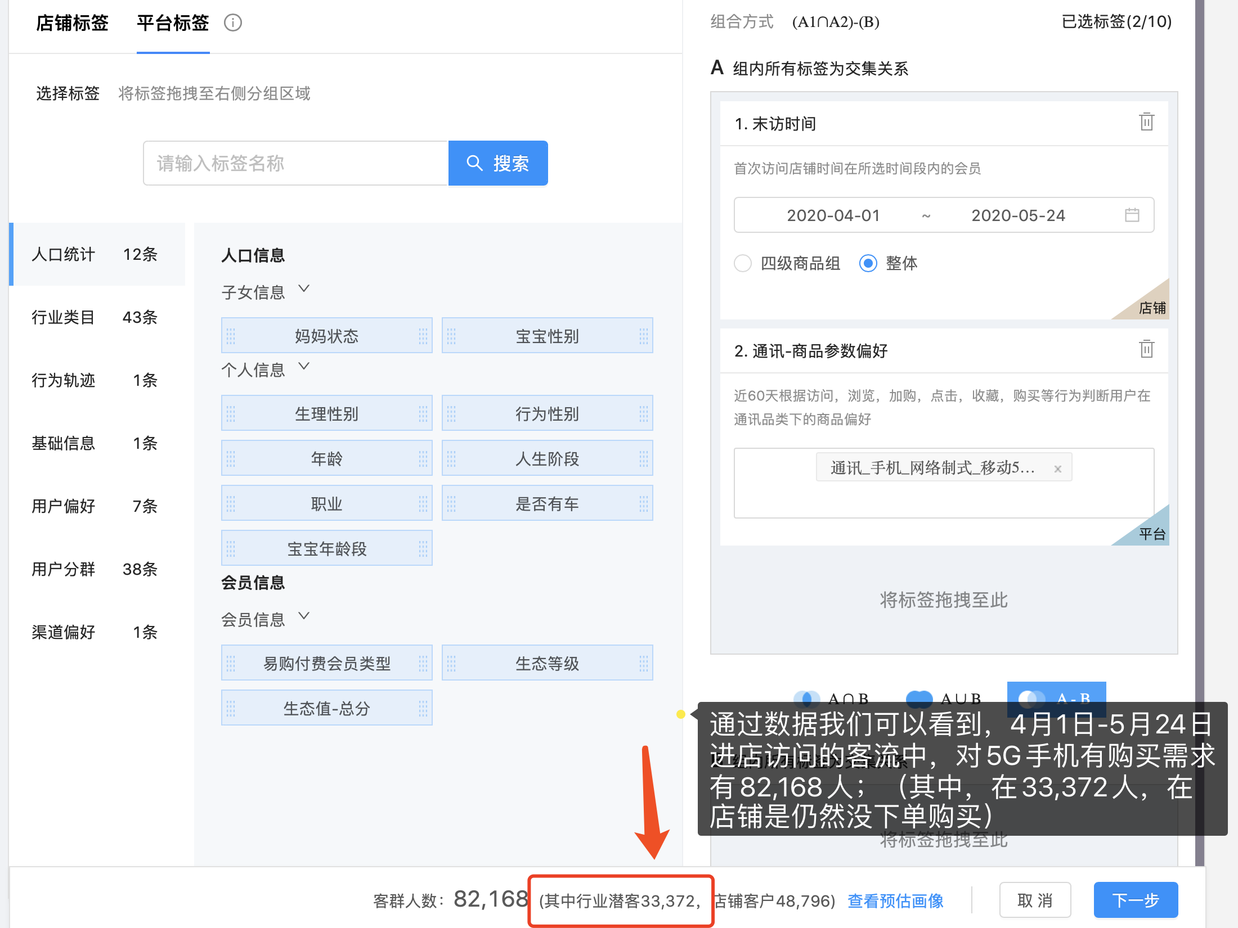Select the 四级商品组 radio button
The image size is (1238, 928).
click(x=743, y=263)
